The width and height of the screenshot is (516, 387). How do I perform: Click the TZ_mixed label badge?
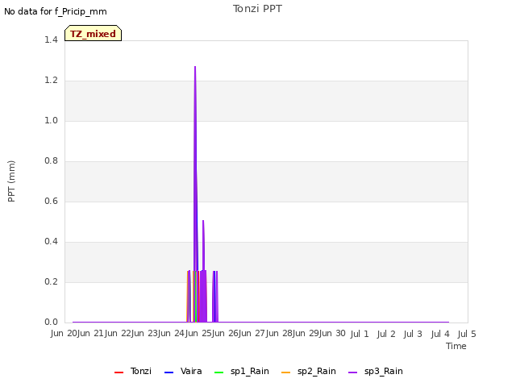click(94, 33)
